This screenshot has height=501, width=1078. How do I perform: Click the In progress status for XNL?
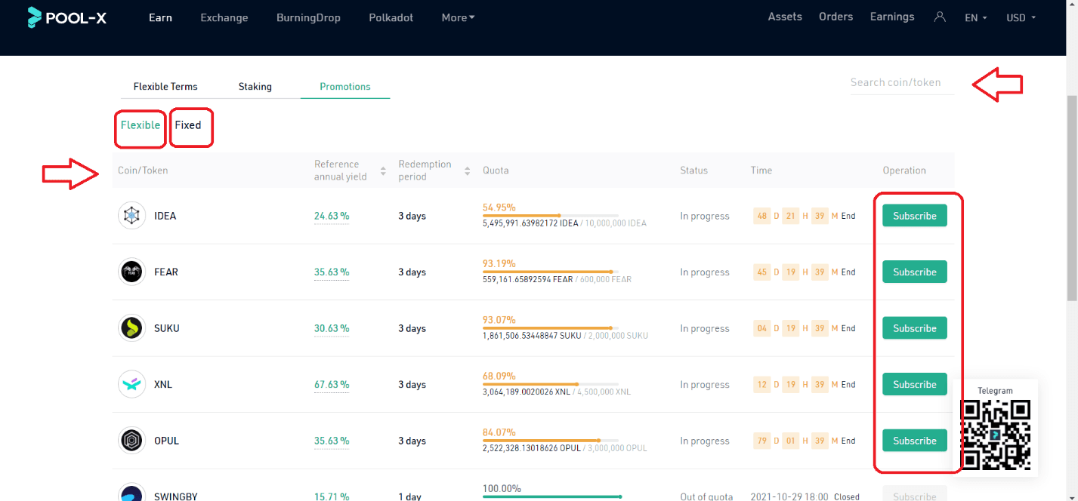click(x=705, y=384)
